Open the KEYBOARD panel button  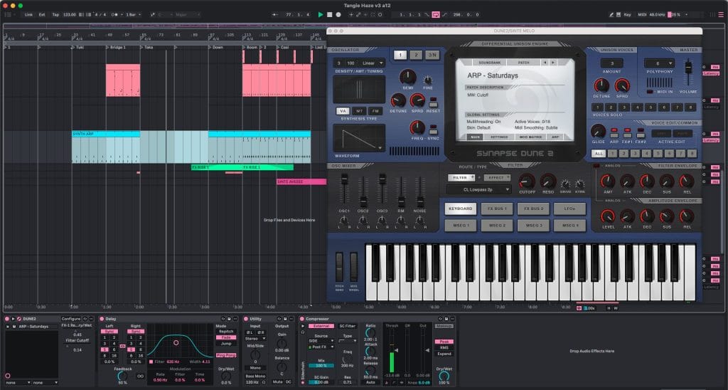461,209
